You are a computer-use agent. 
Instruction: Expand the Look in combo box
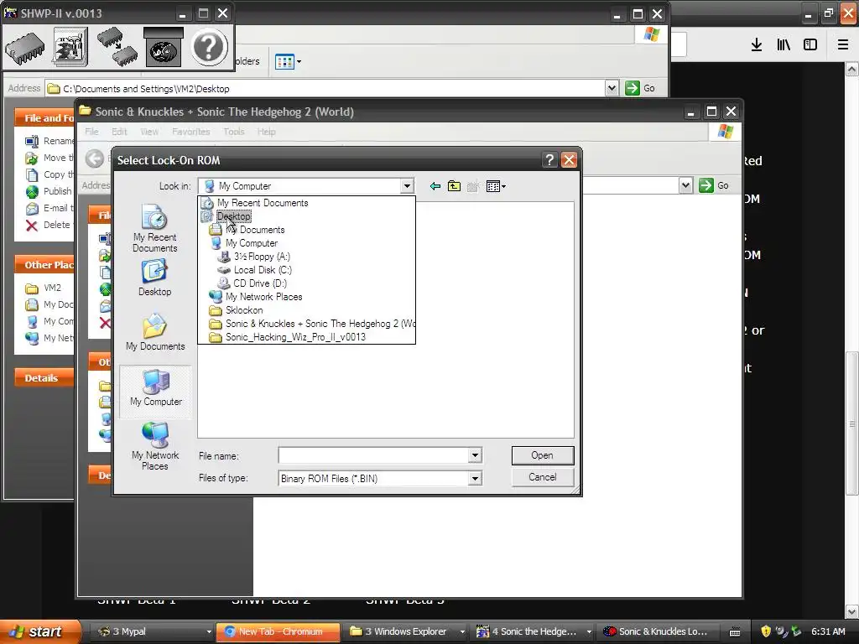click(x=407, y=186)
